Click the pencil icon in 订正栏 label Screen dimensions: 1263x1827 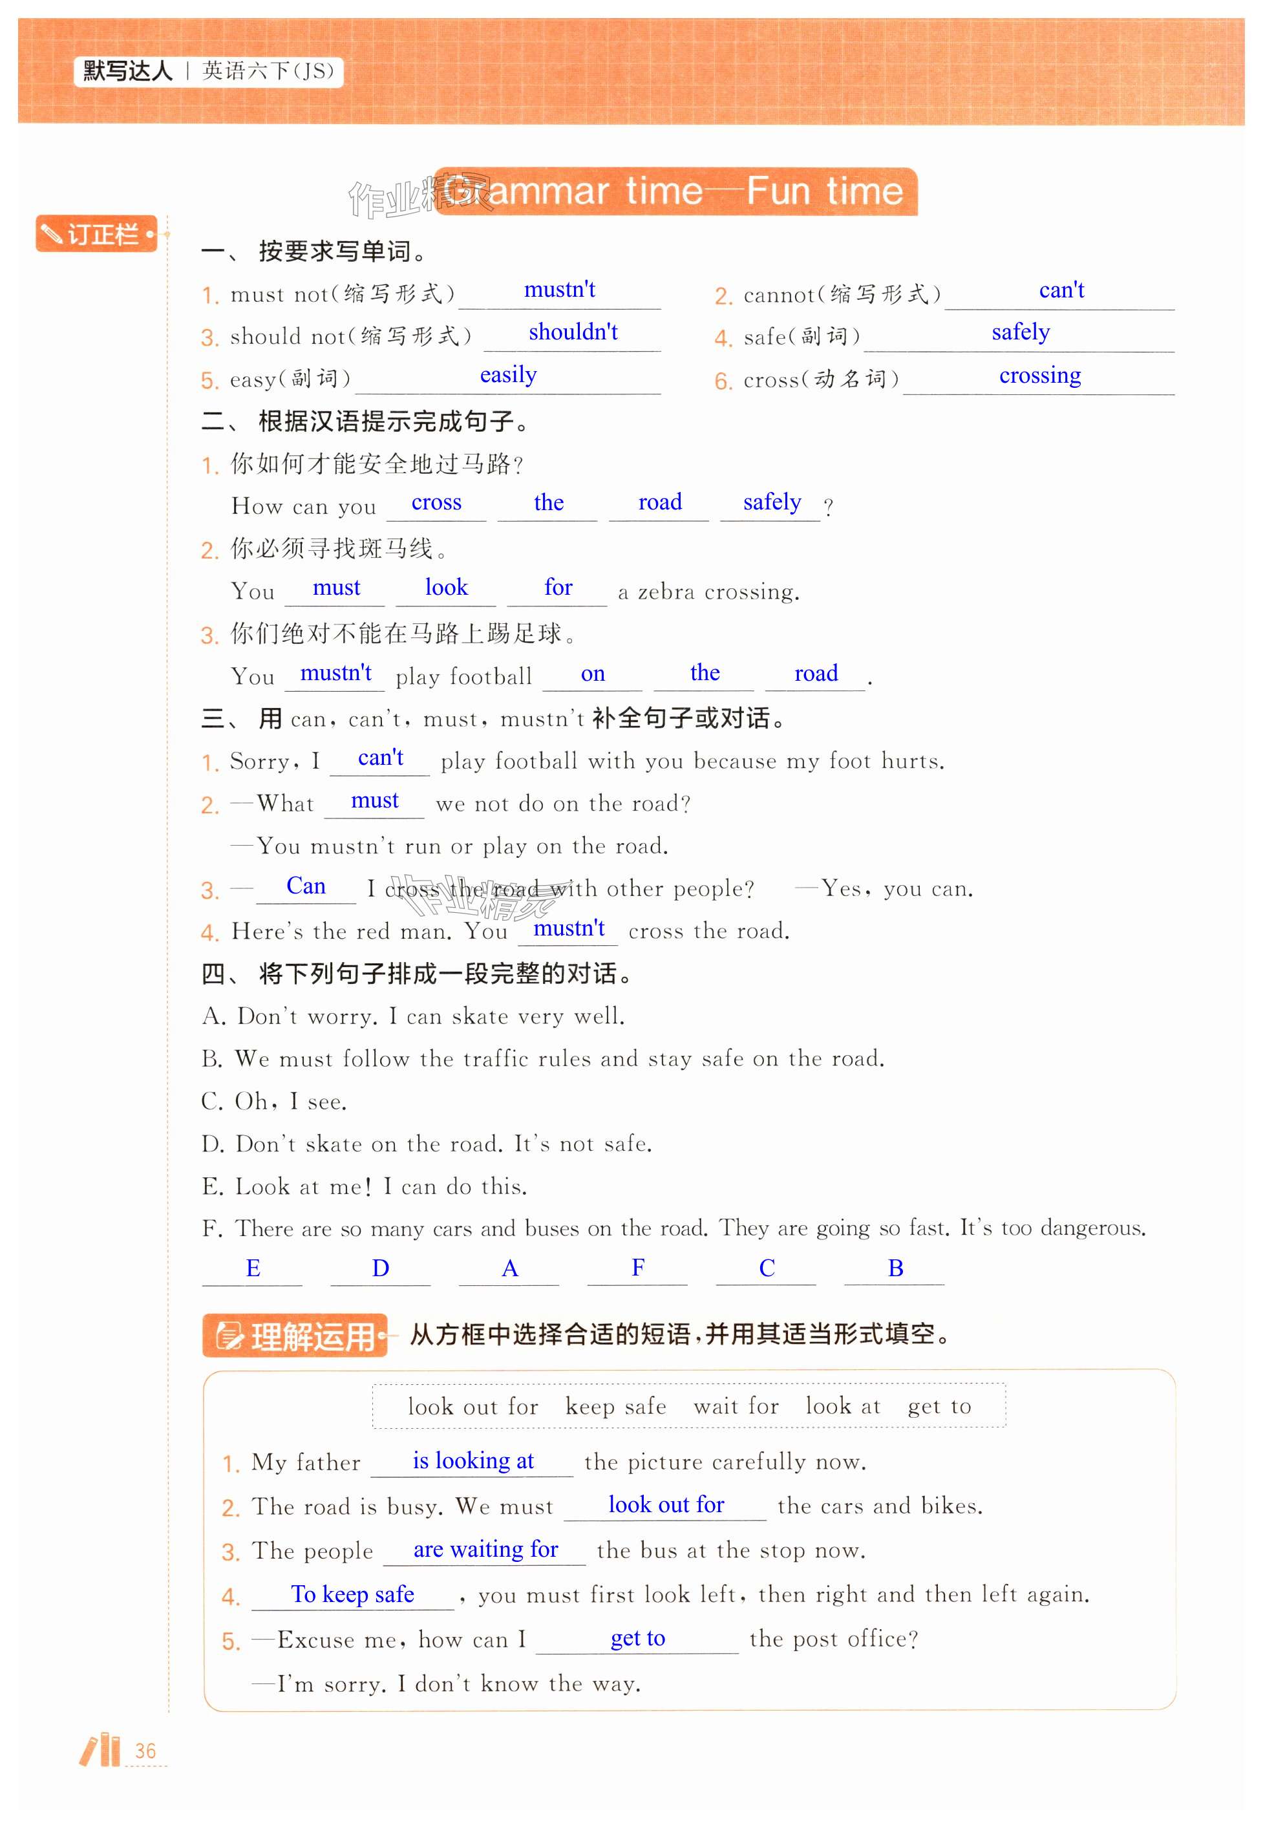52,234
